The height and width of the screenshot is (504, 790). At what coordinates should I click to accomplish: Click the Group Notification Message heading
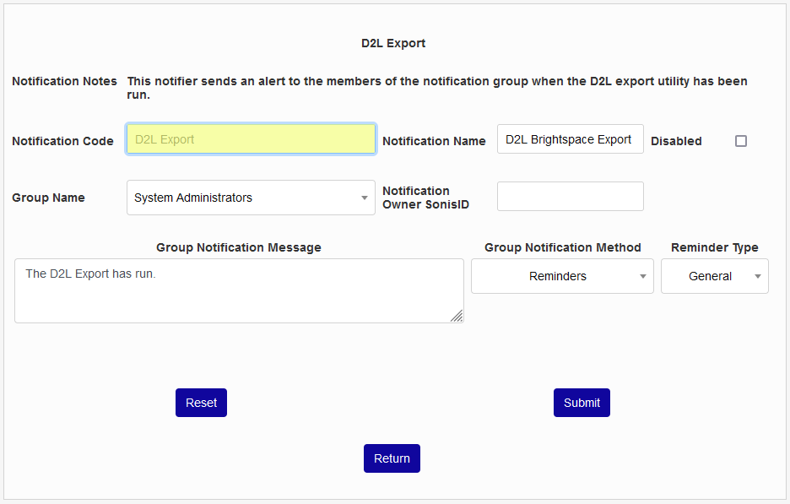coord(239,247)
